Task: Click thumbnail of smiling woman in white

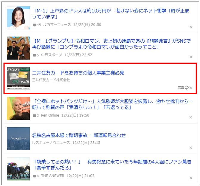Action: (18, 18)
